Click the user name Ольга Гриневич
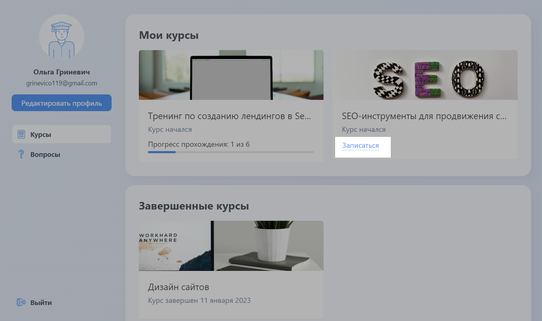 (61, 72)
